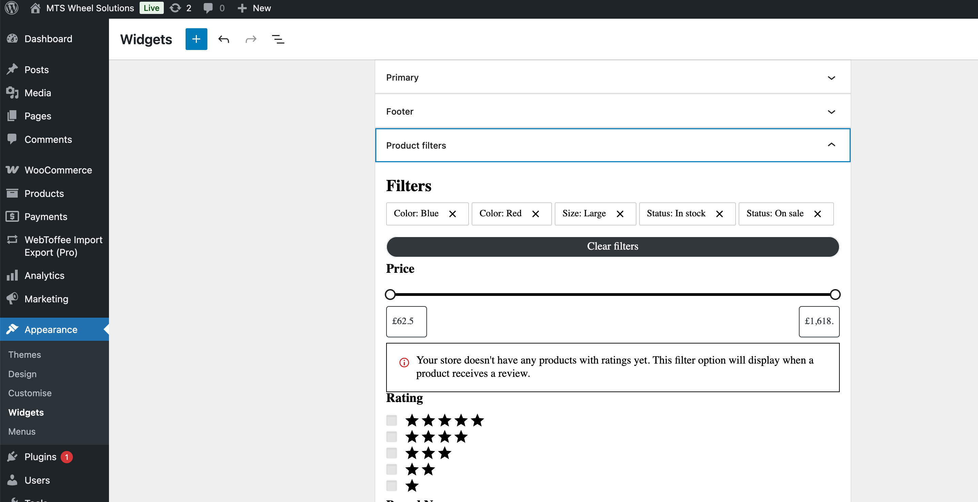Expand the Primary widget area

(x=831, y=78)
